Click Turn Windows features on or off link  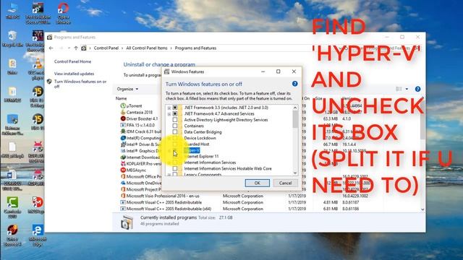(x=80, y=84)
